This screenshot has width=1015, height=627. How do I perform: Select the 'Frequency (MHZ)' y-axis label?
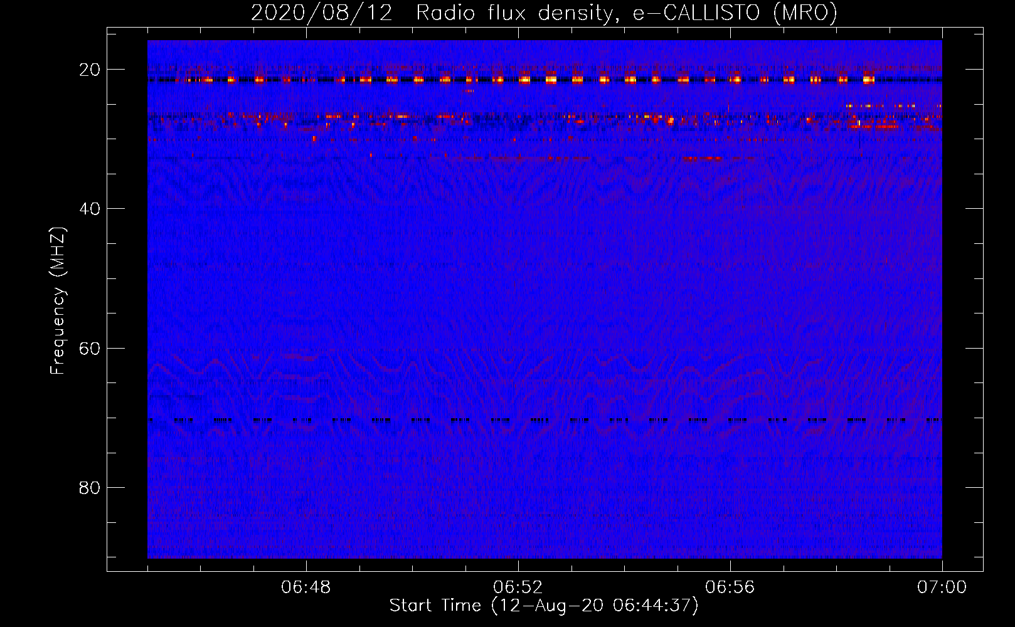click(58, 300)
